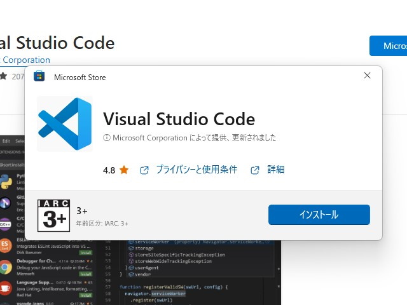This screenshot has width=407, height=305.
Task: Close the Microsoft Store dialog
Action: point(367,76)
